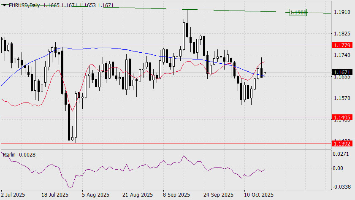The width and height of the screenshot is (355, 200).
Task: Click the 1.1495 red level label
Action: [x=342, y=117]
